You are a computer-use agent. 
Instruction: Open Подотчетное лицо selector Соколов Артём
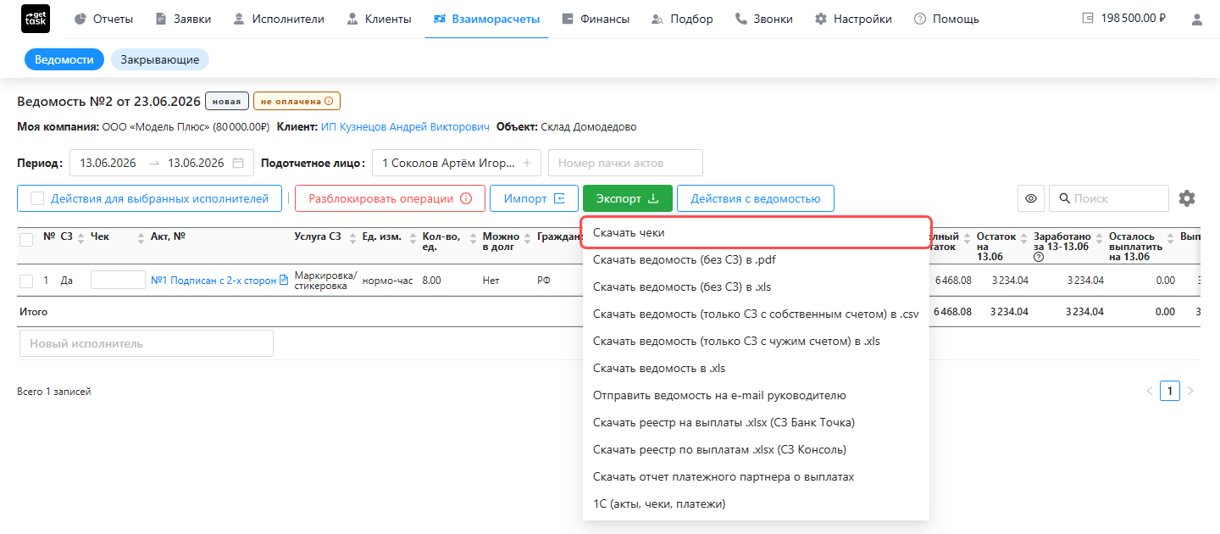[x=457, y=163]
